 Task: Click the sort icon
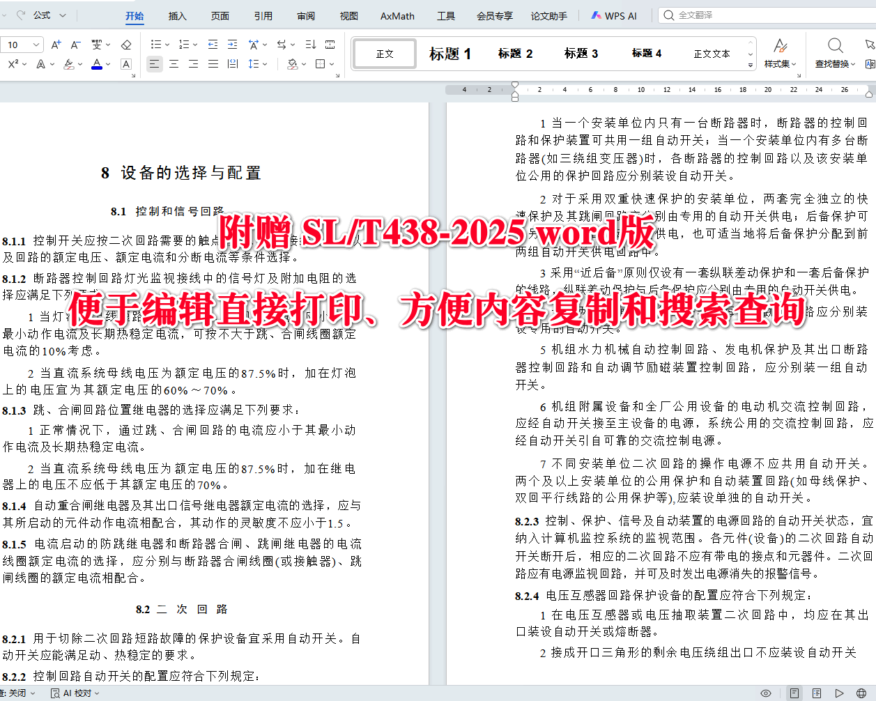[x=311, y=45]
